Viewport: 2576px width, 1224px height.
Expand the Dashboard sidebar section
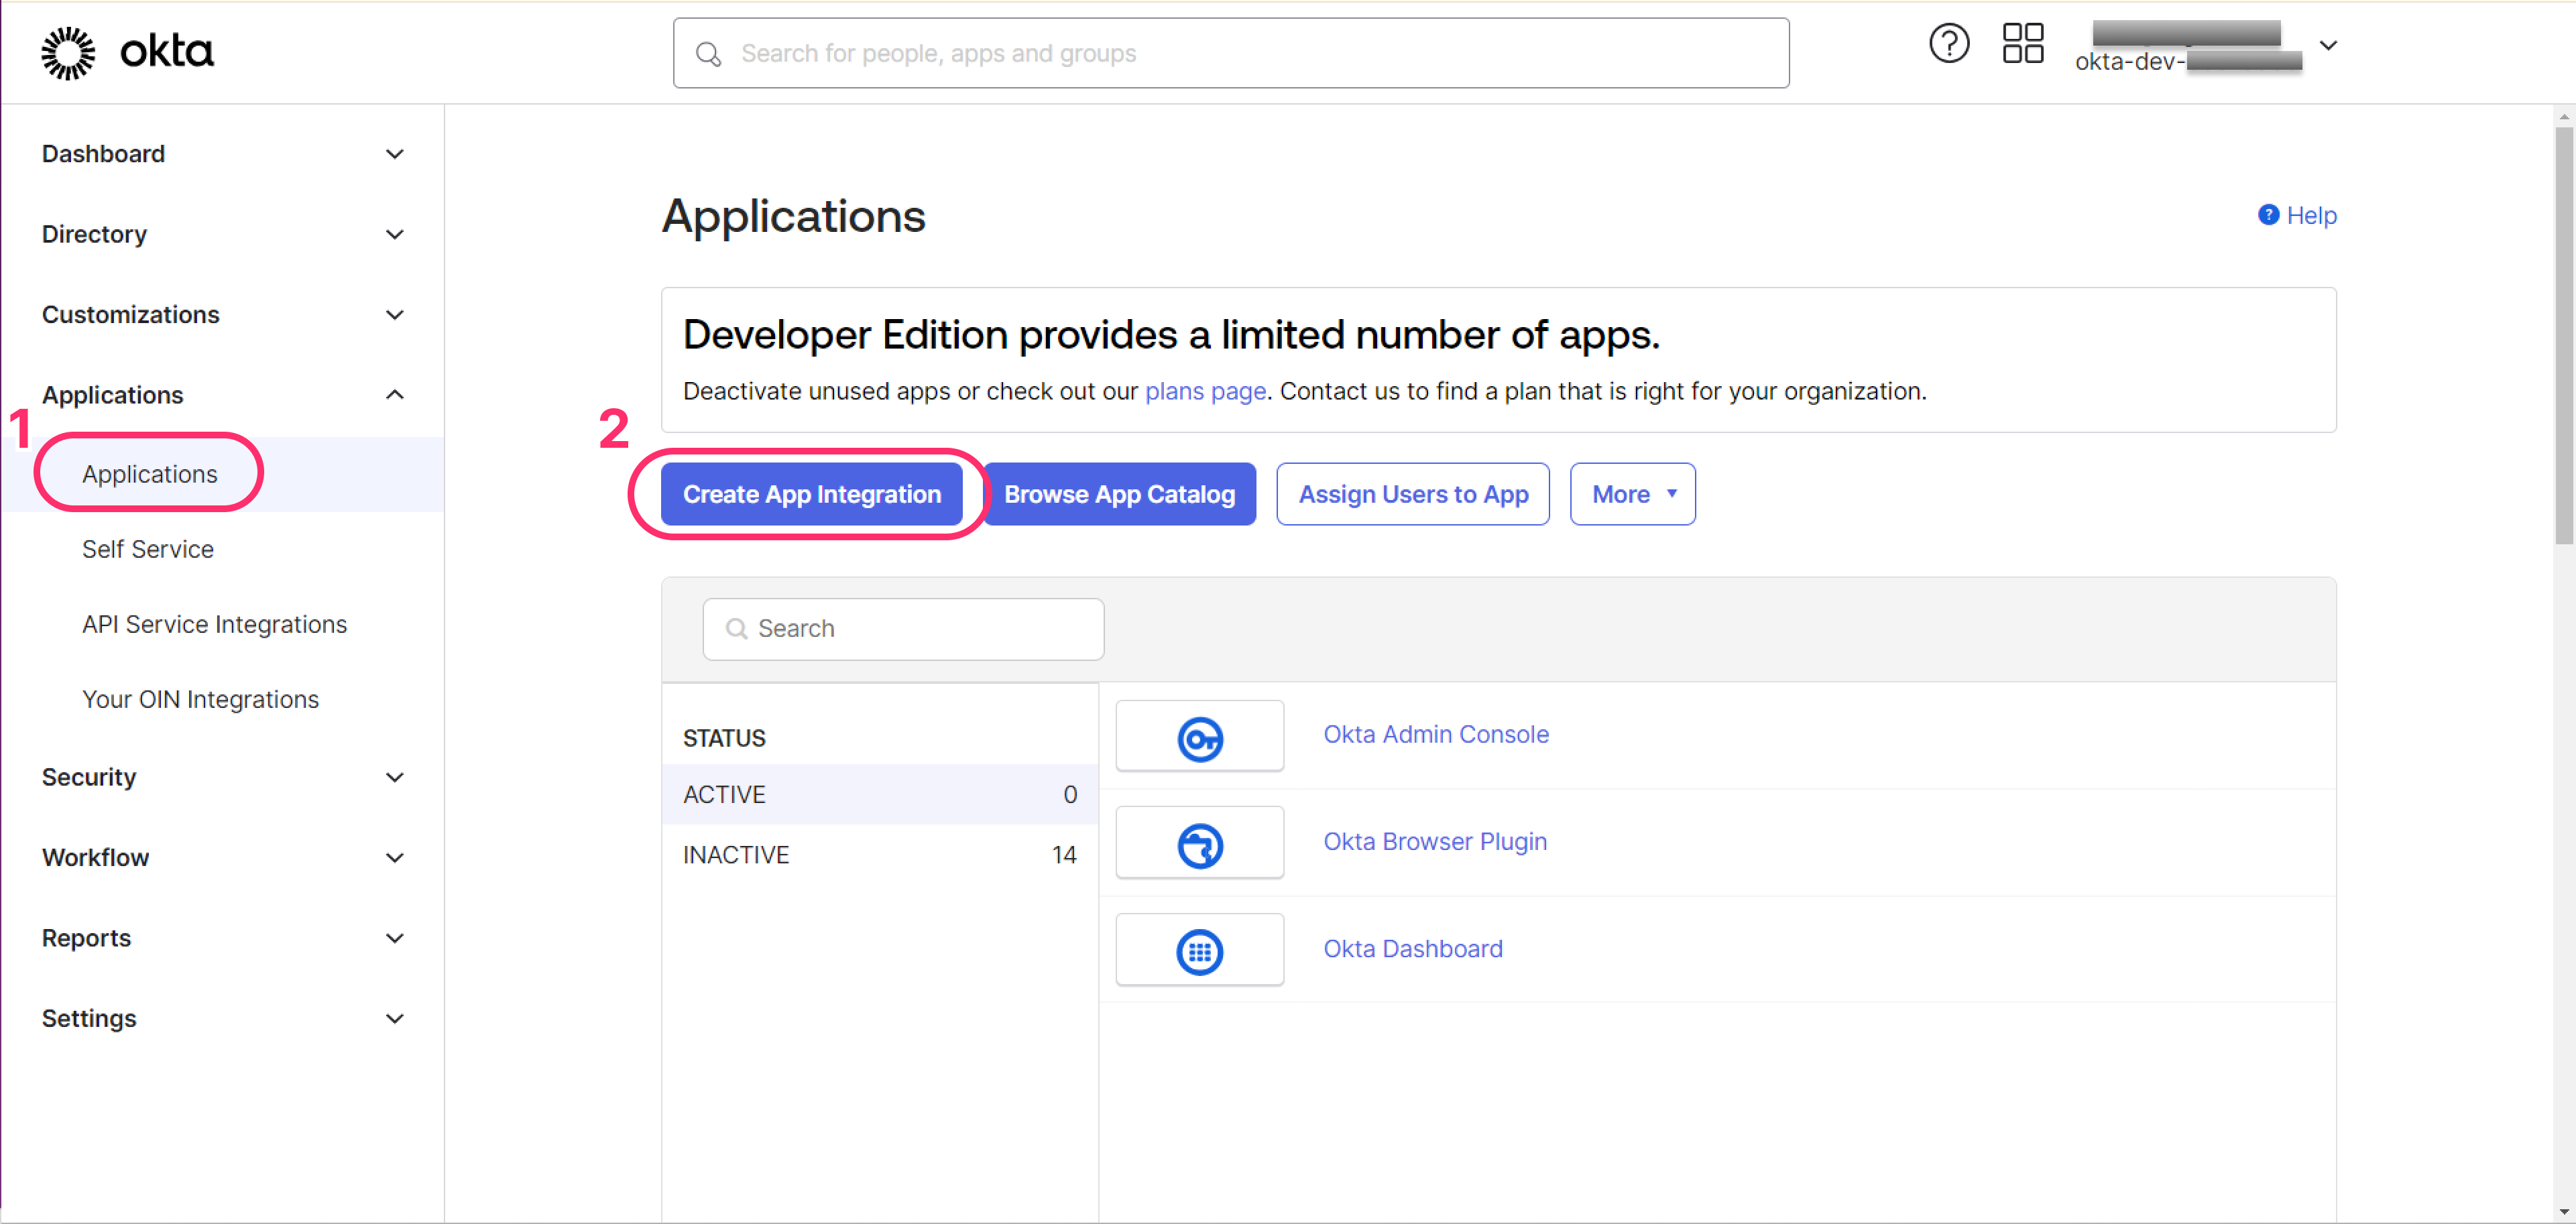[395, 154]
